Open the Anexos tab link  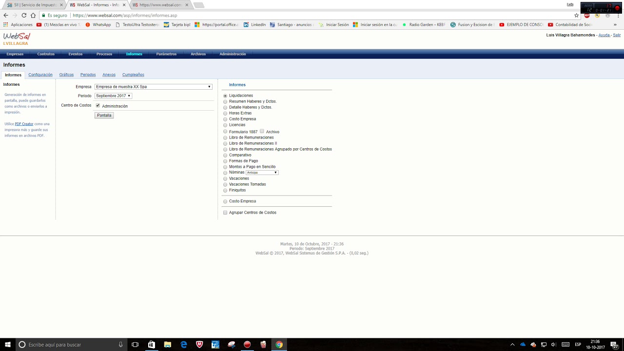coord(109,75)
